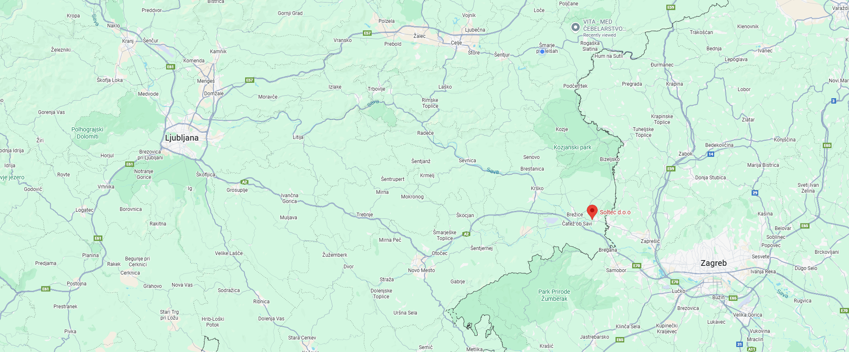The image size is (849, 352).
Task: Click the route 31 shield near Mraclin
Action: [740, 344]
